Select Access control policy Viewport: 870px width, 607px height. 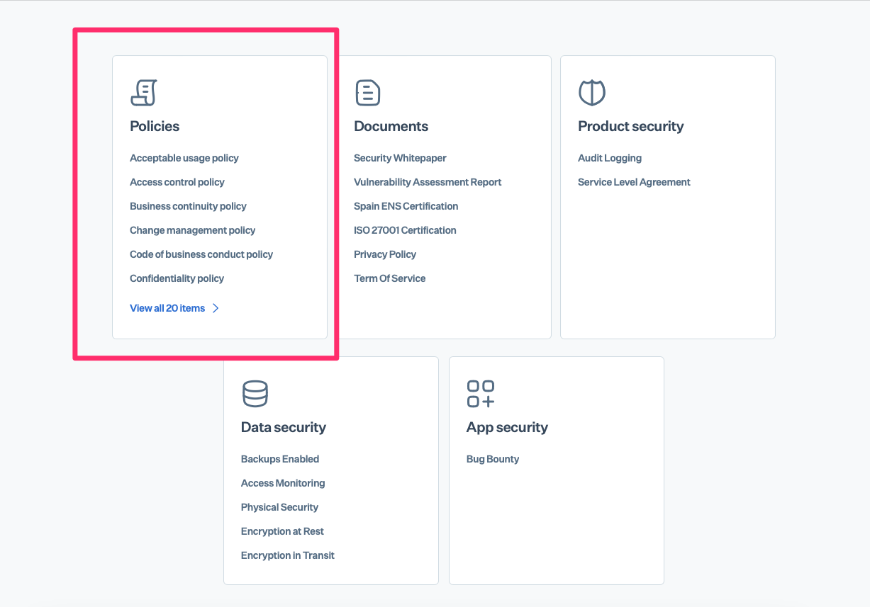(x=177, y=182)
